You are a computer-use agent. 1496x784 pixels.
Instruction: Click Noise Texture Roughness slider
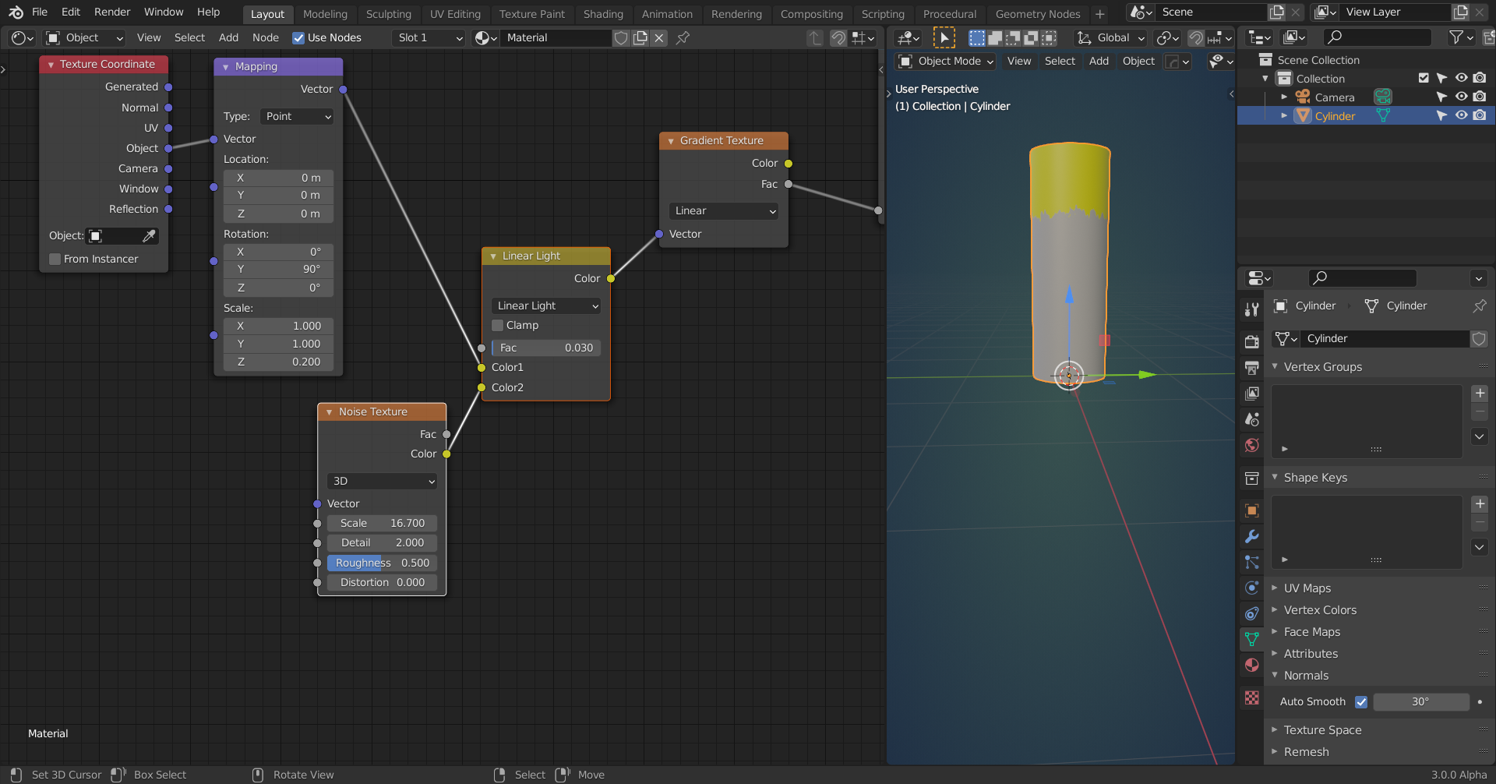click(382, 563)
